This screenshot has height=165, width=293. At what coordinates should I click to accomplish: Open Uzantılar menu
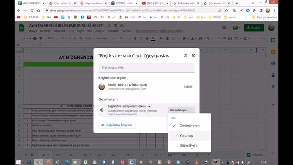pos(114,31)
